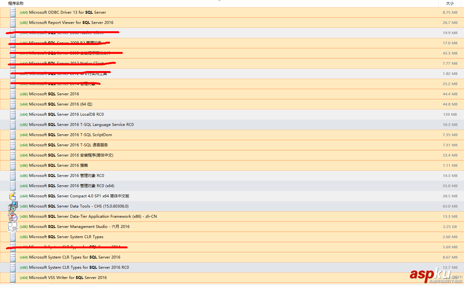Click the icon for SQL Server 2016 (64 位)
The height and width of the screenshot is (285, 464).
click(x=13, y=104)
